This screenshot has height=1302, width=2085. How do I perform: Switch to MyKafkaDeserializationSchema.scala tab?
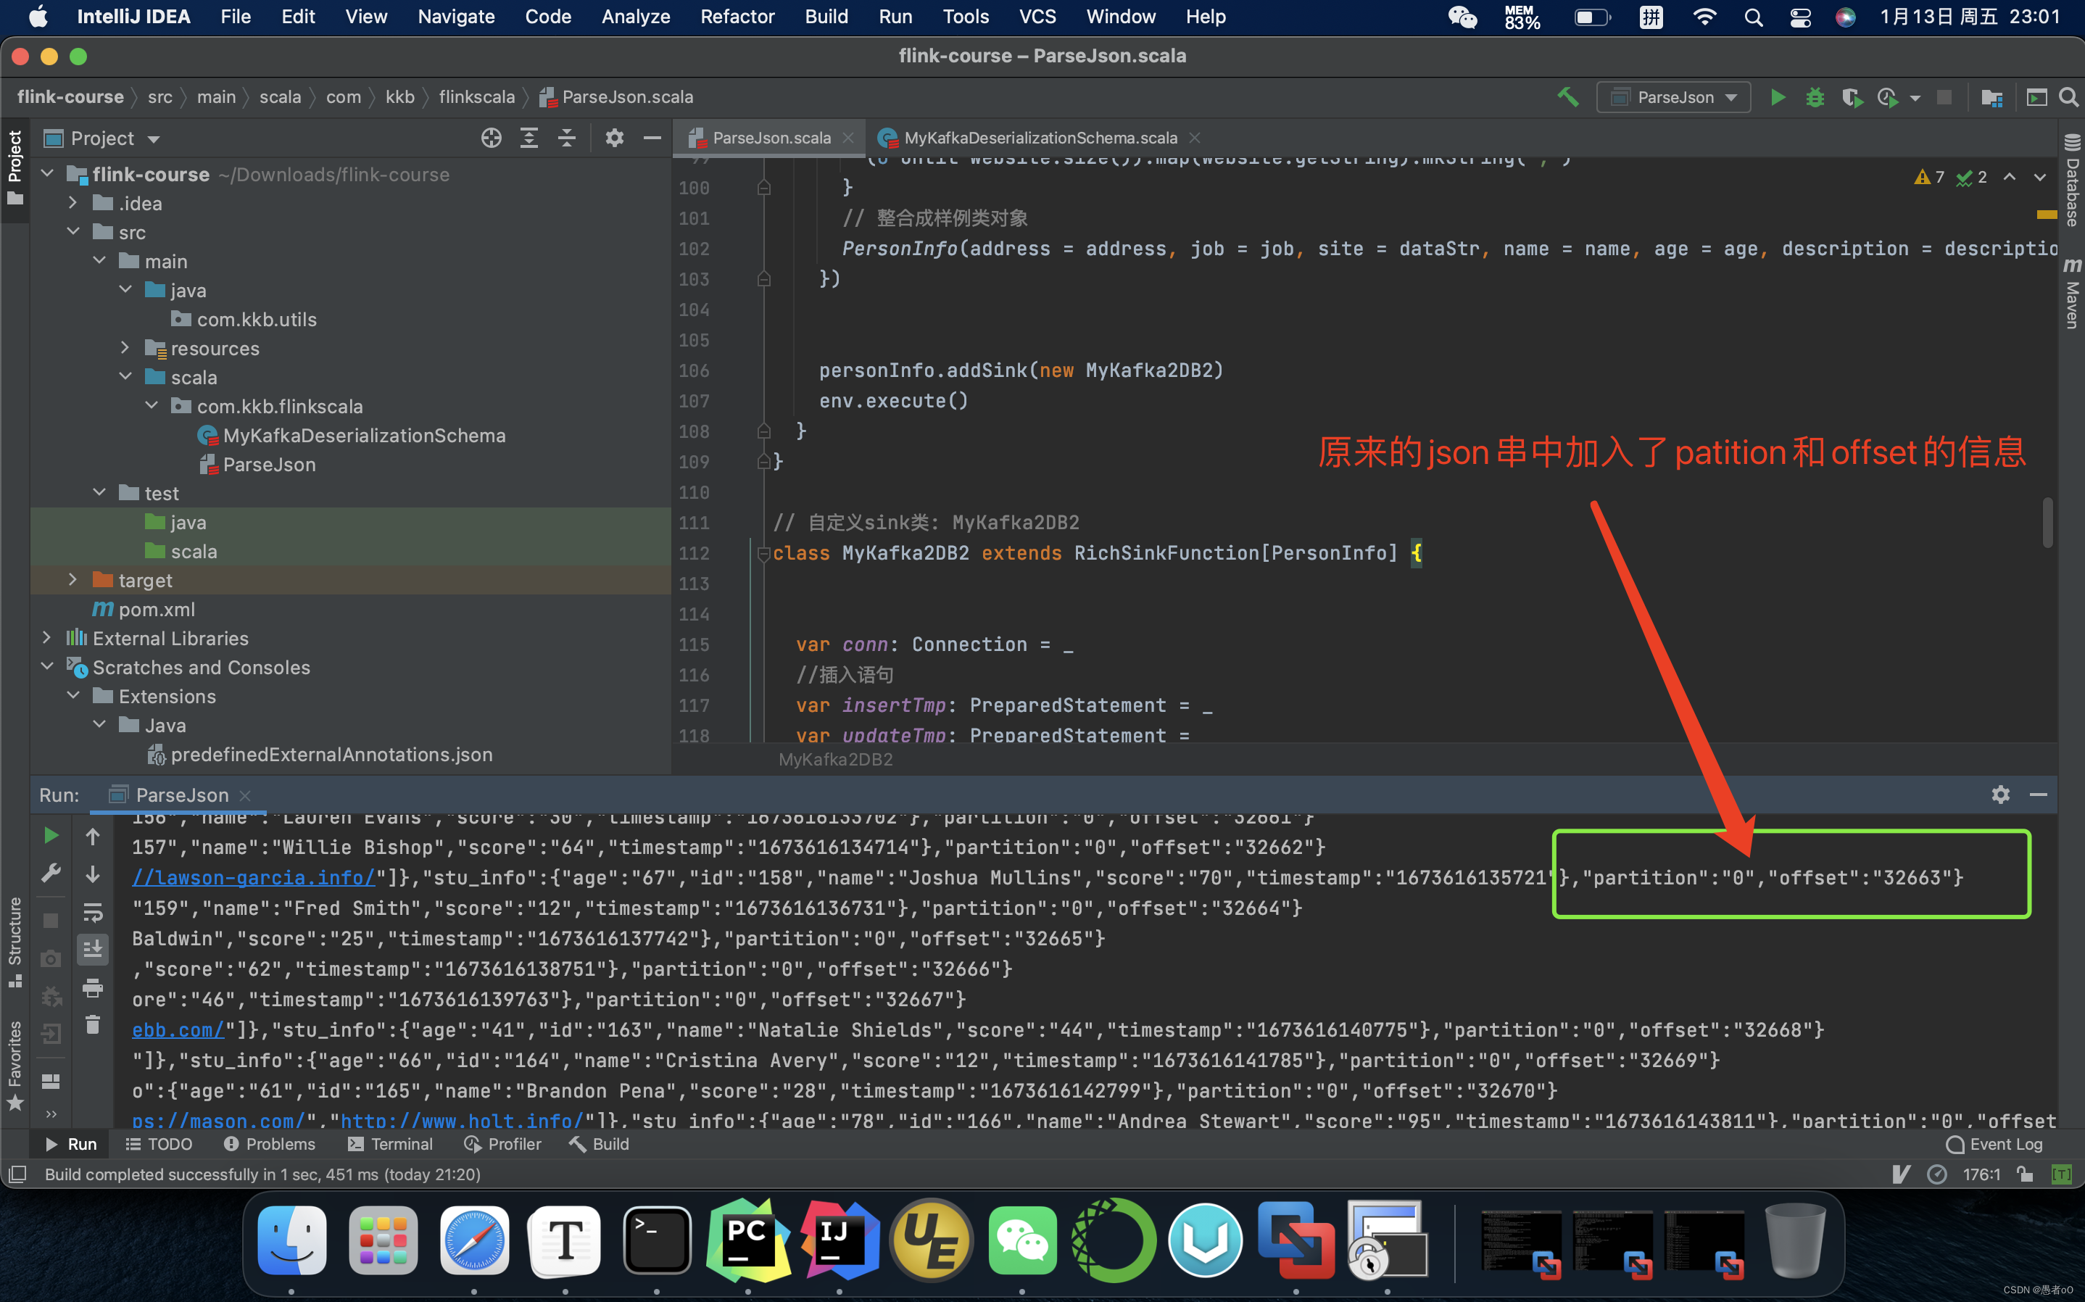coord(1039,138)
